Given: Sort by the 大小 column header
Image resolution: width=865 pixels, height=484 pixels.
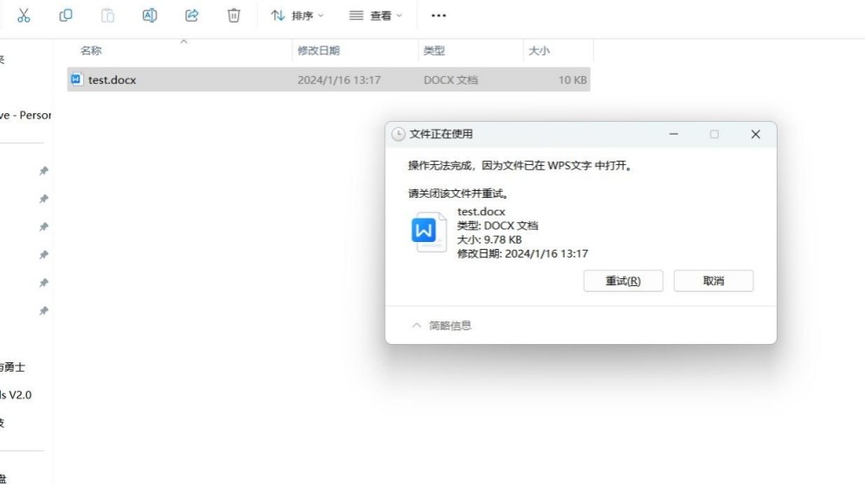Looking at the screenshot, I should coord(539,51).
